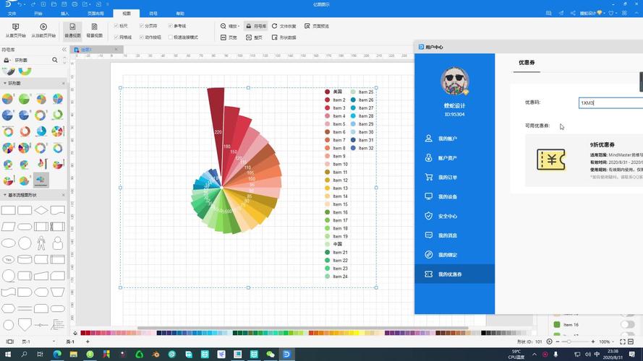Fit to 页宽 page width
This screenshot has width=643, height=361.
(229, 38)
